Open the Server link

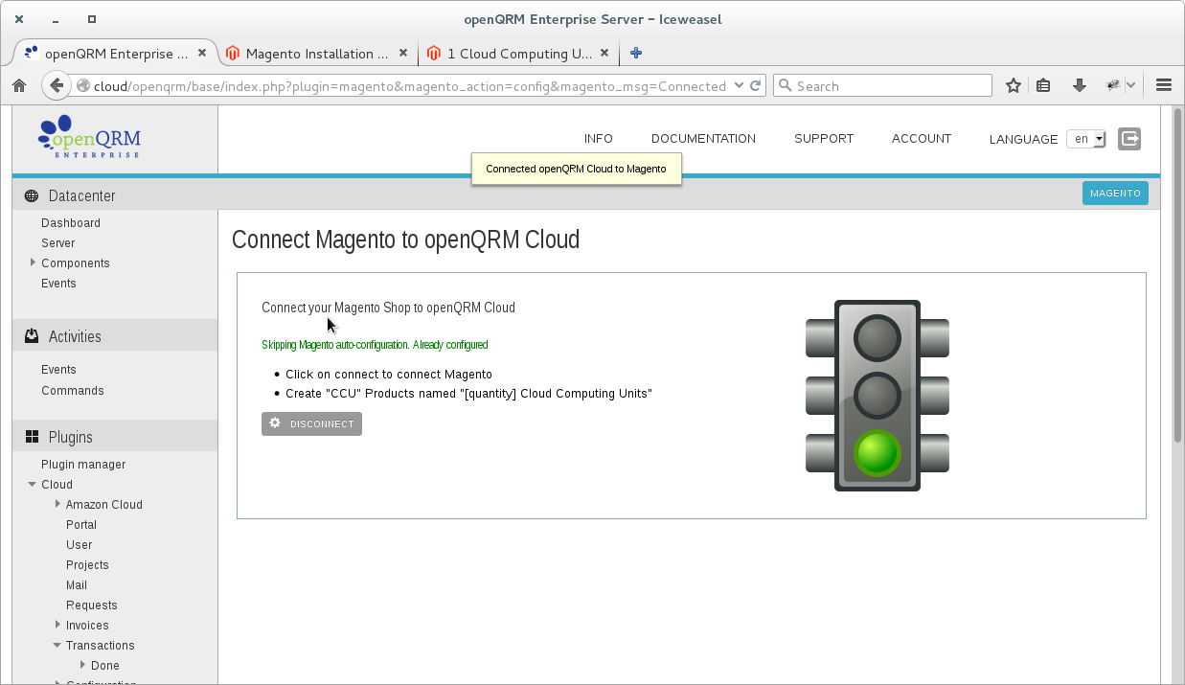pos(58,243)
